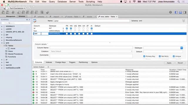The image size is (188, 105).
Task: Expand the cs5200 schema
Action: coord(2,29)
